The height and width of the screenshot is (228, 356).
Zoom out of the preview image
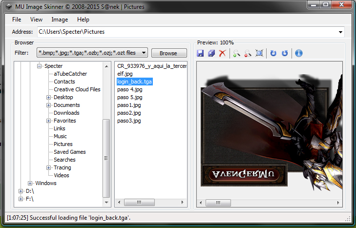coord(248,53)
